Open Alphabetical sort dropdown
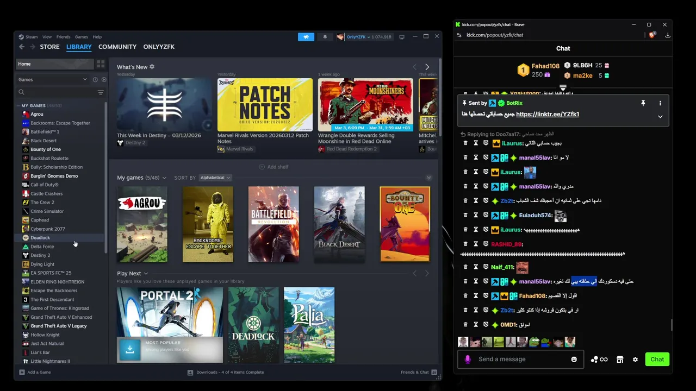 pos(215,178)
